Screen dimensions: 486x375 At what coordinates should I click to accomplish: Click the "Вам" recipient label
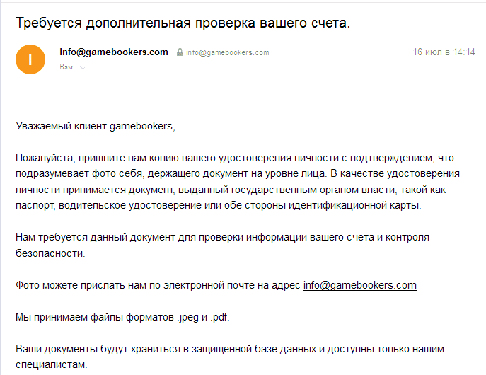[x=66, y=67]
